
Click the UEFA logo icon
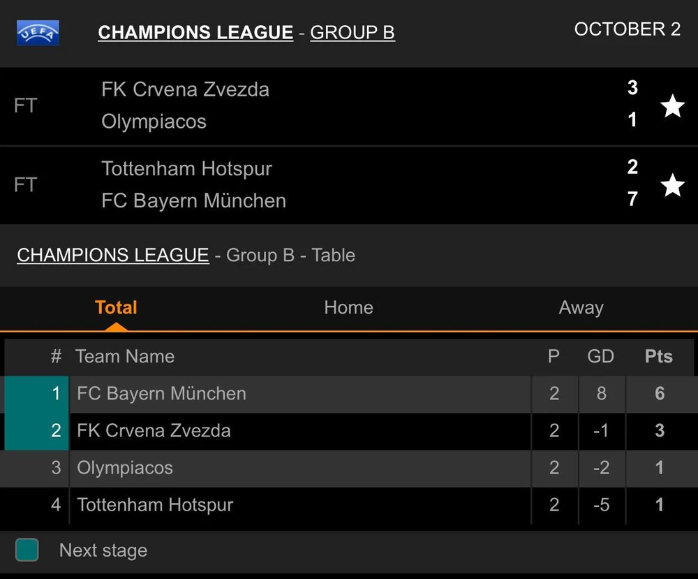click(x=38, y=33)
